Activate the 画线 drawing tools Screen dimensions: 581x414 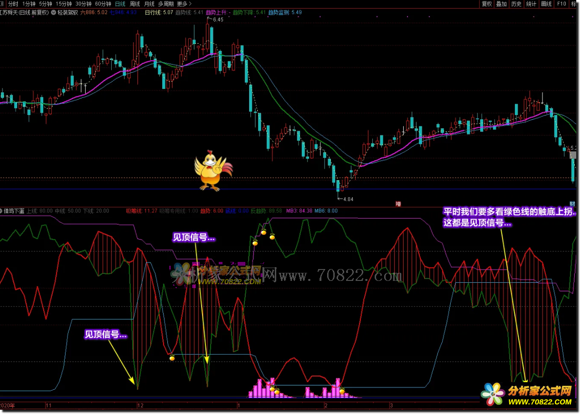[546, 4]
